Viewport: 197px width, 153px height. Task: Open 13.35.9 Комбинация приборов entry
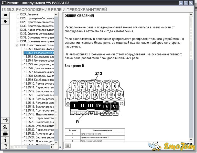(39, 80)
